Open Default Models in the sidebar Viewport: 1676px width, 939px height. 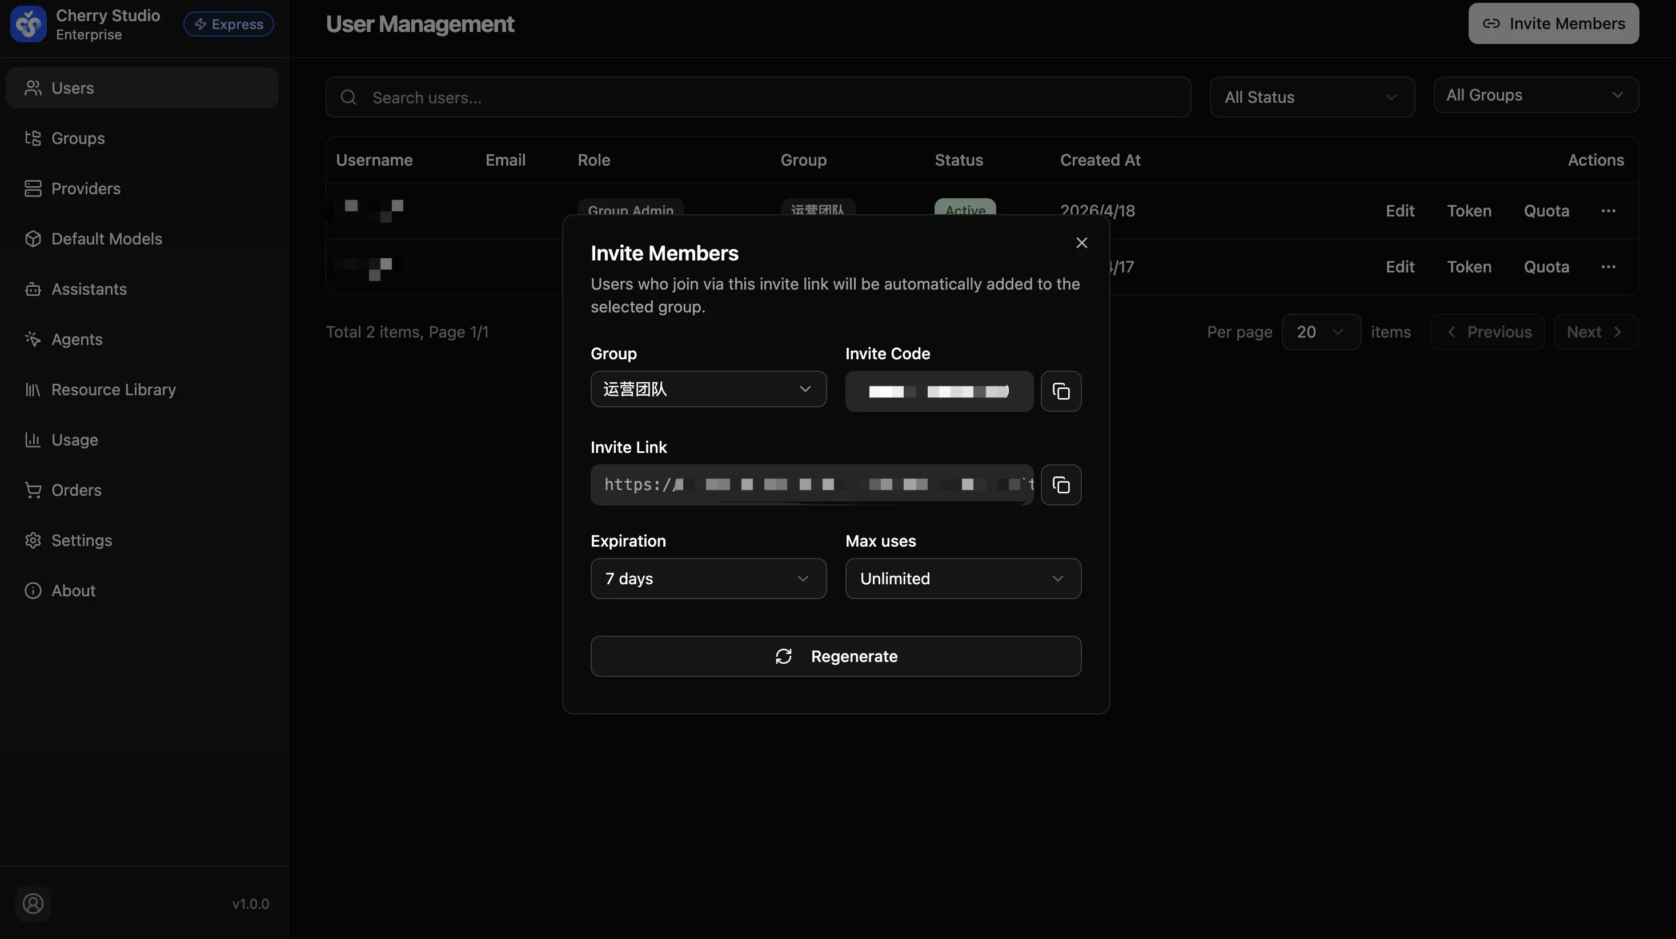click(142, 239)
